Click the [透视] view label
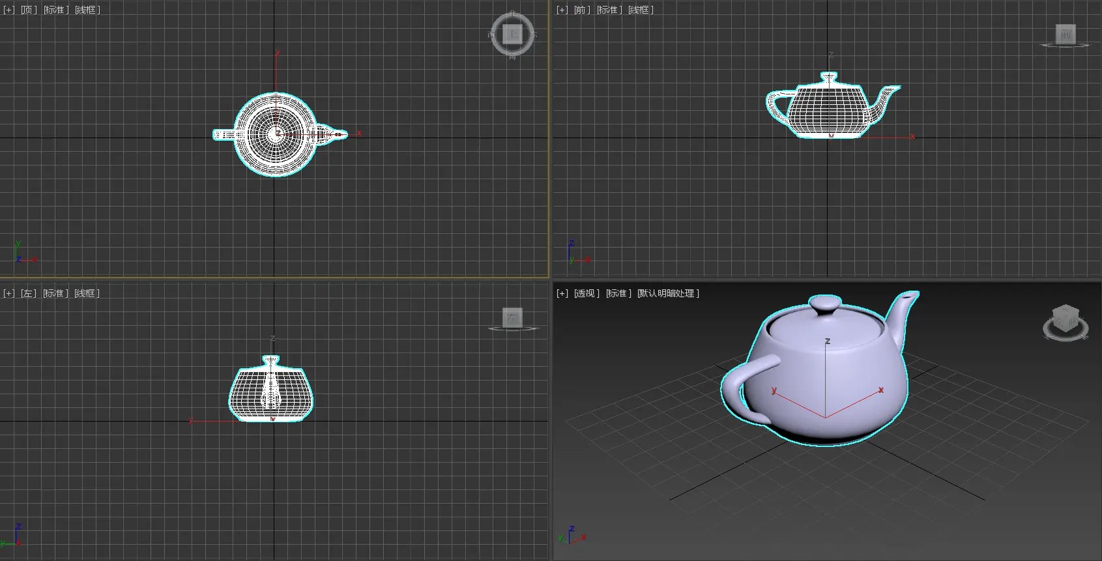The height and width of the screenshot is (561, 1102). click(x=587, y=293)
